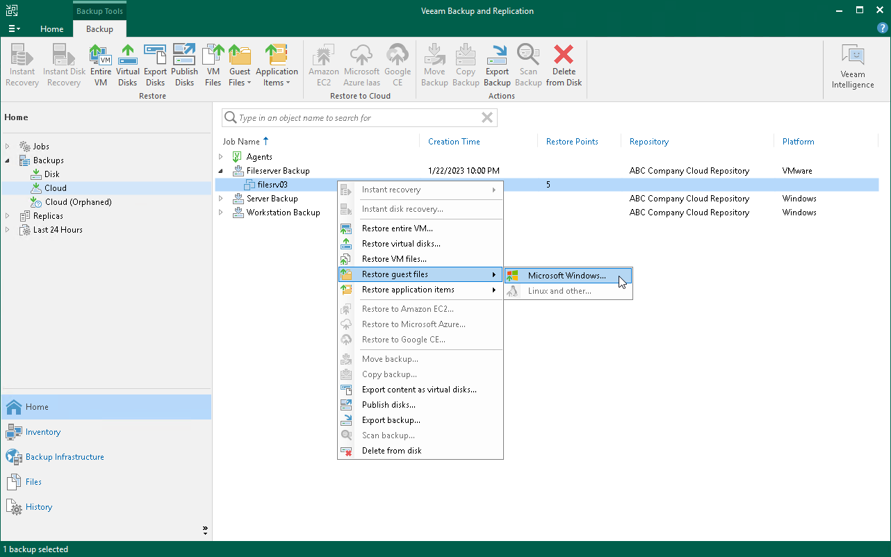Screen dimensions: 891x557
Task: Sort by Repository column header
Action: coord(649,142)
